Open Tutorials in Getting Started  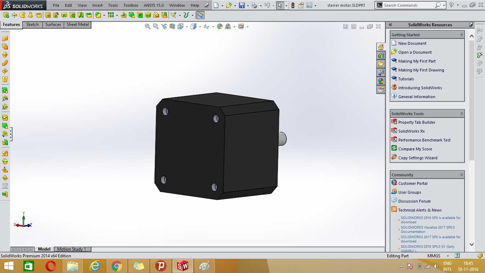click(x=406, y=79)
